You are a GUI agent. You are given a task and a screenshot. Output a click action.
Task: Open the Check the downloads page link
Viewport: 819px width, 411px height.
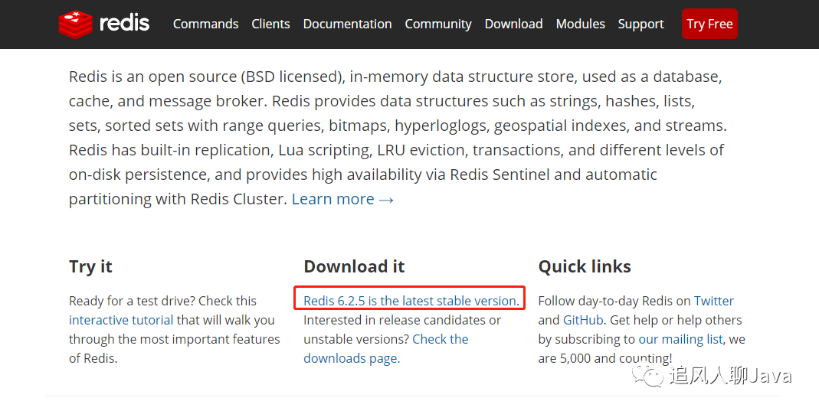point(386,348)
